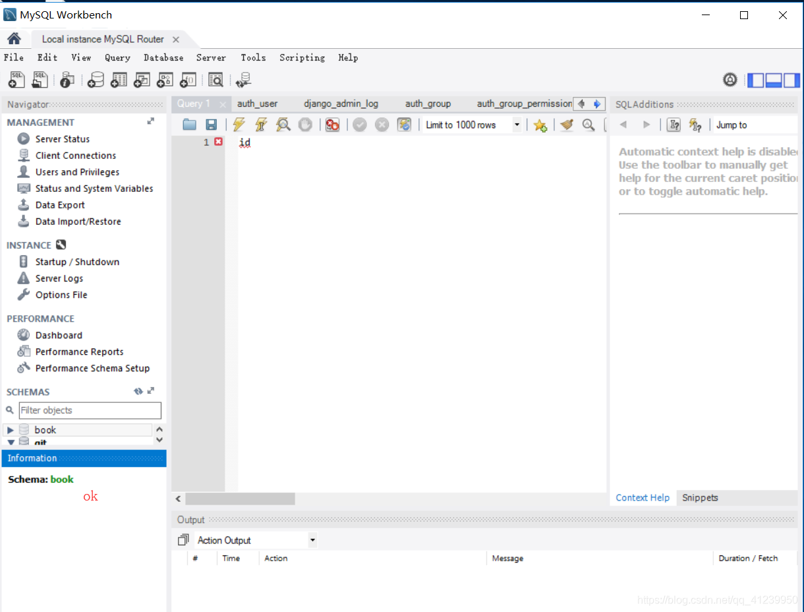
Task: Stop query execution hand icon
Action: (x=304, y=125)
